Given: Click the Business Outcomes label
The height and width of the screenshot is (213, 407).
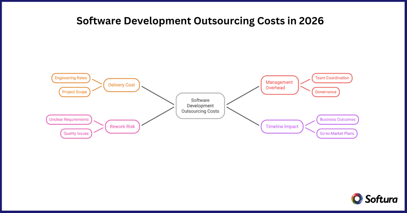Looking at the screenshot, I should click(337, 119).
